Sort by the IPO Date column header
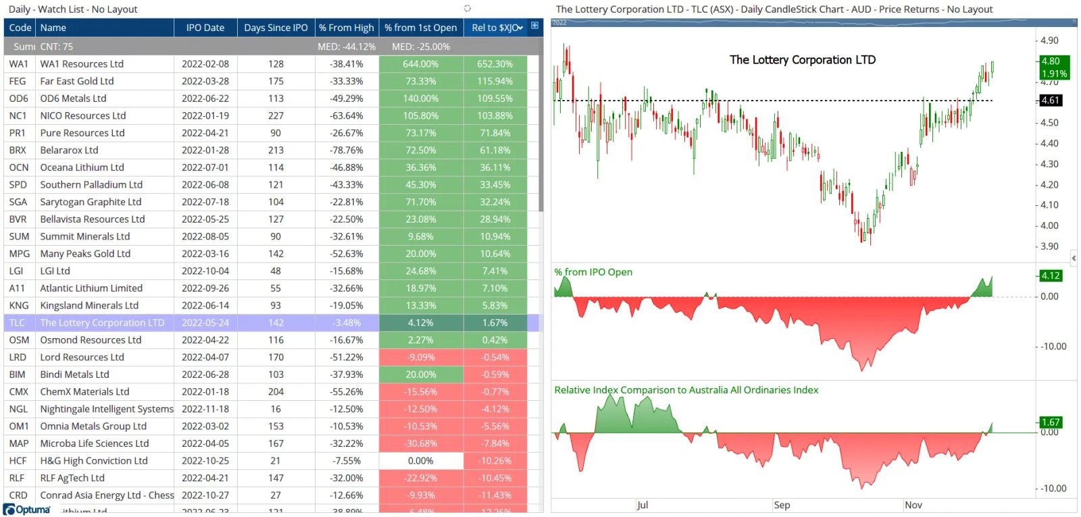Image resolution: width=1081 pixels, height=517 pixels. pyautogui.click(x=205, y=28)
